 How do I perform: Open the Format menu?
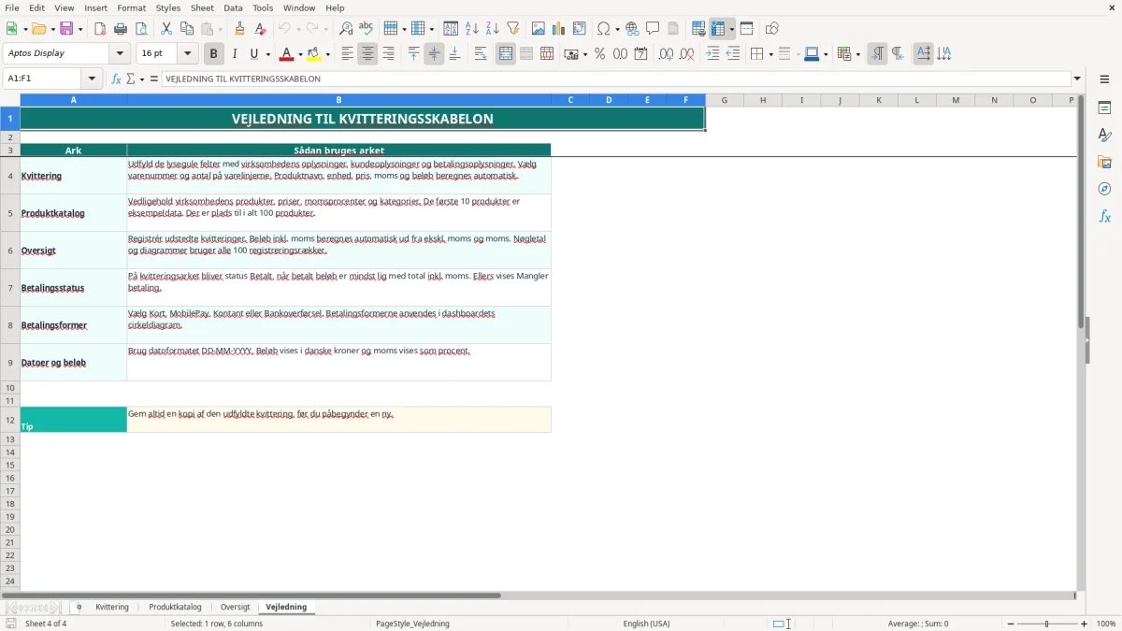click(x=131, y=7)
